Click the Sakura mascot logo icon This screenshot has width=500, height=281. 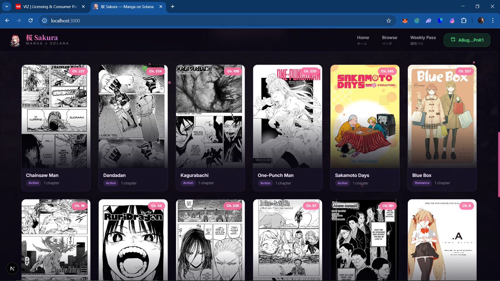click(15, 40)
